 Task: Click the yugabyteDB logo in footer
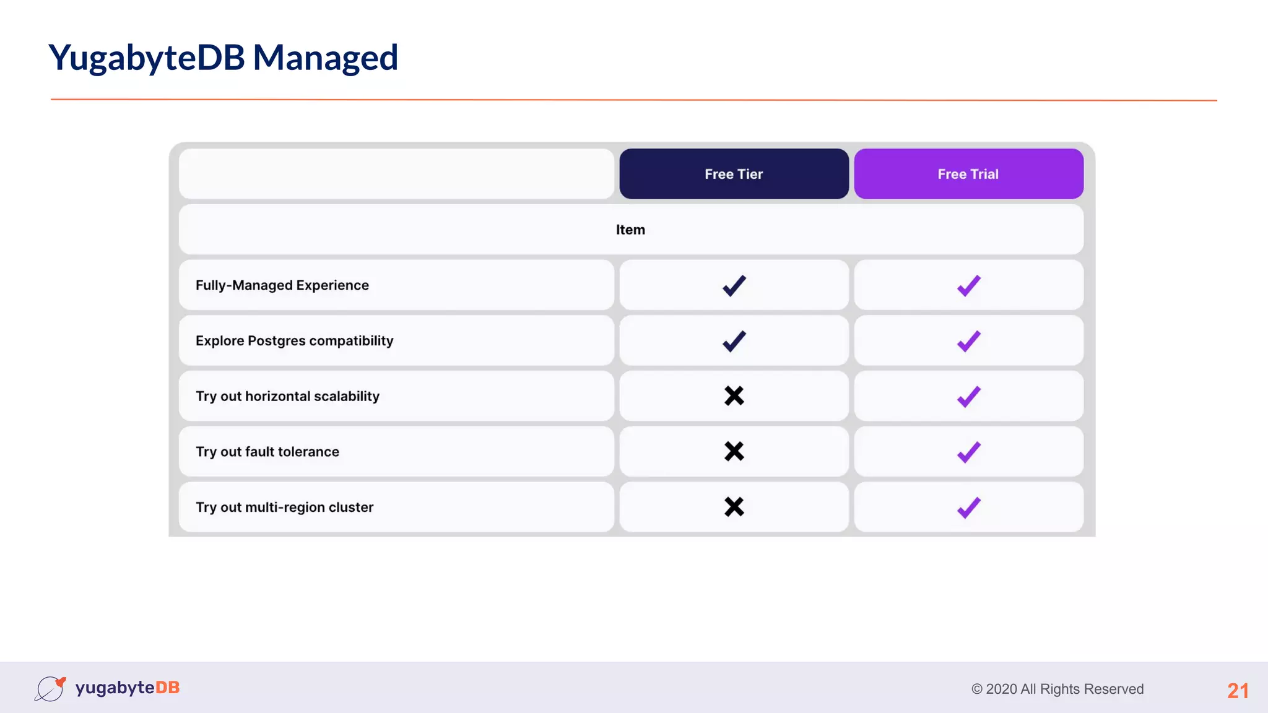[x=108, y=688]
